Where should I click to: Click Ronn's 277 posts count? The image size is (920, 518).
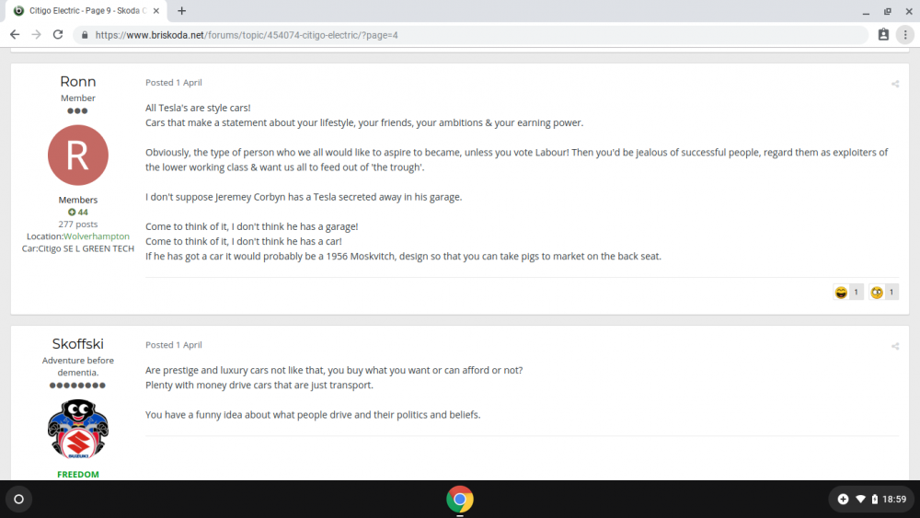(78, 224)
